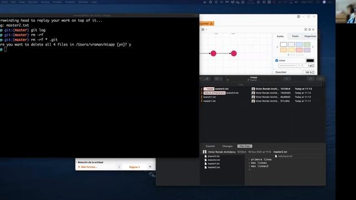Image resolution: width=356 pixels, height=200 pixels.
Task: Select the left red circle in the diagram
Action: coord(213,53)
